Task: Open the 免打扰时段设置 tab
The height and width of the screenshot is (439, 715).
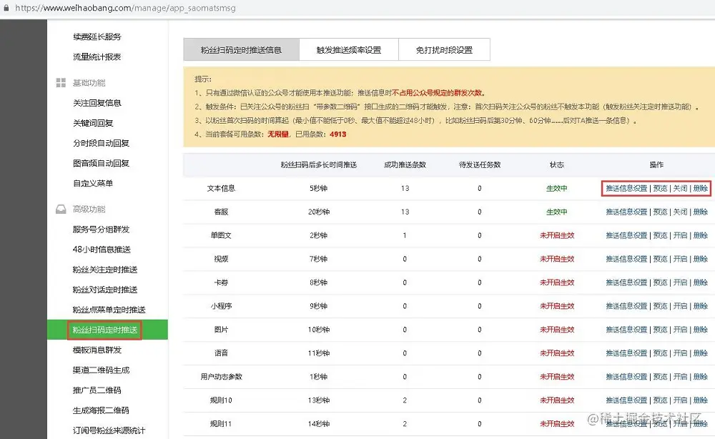Action: click(x=444, y=49)
